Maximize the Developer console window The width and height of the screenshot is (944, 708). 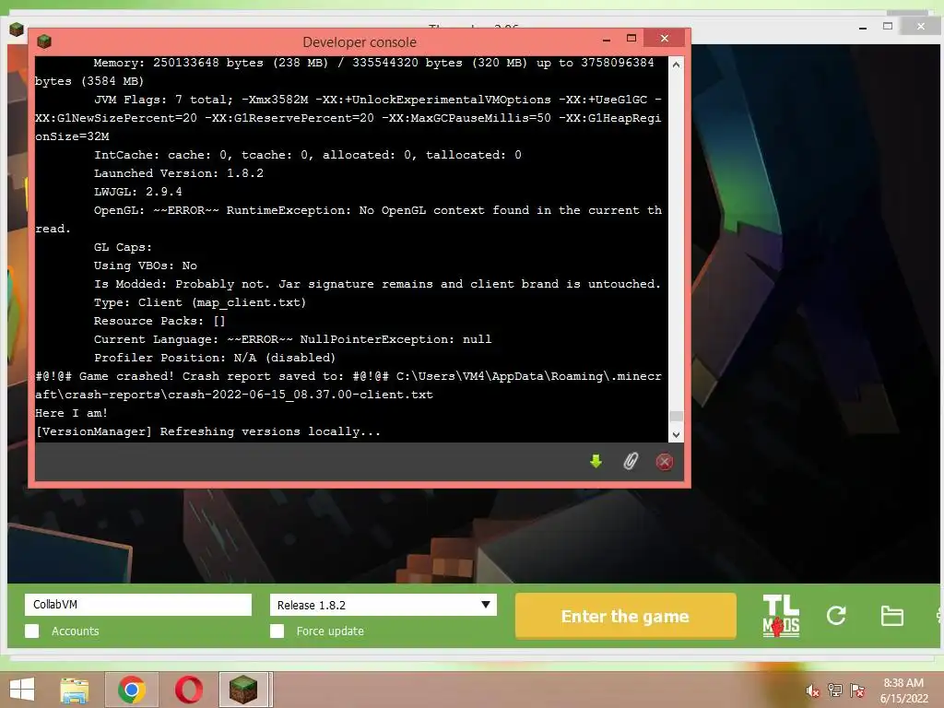click(x=631, y=38)
